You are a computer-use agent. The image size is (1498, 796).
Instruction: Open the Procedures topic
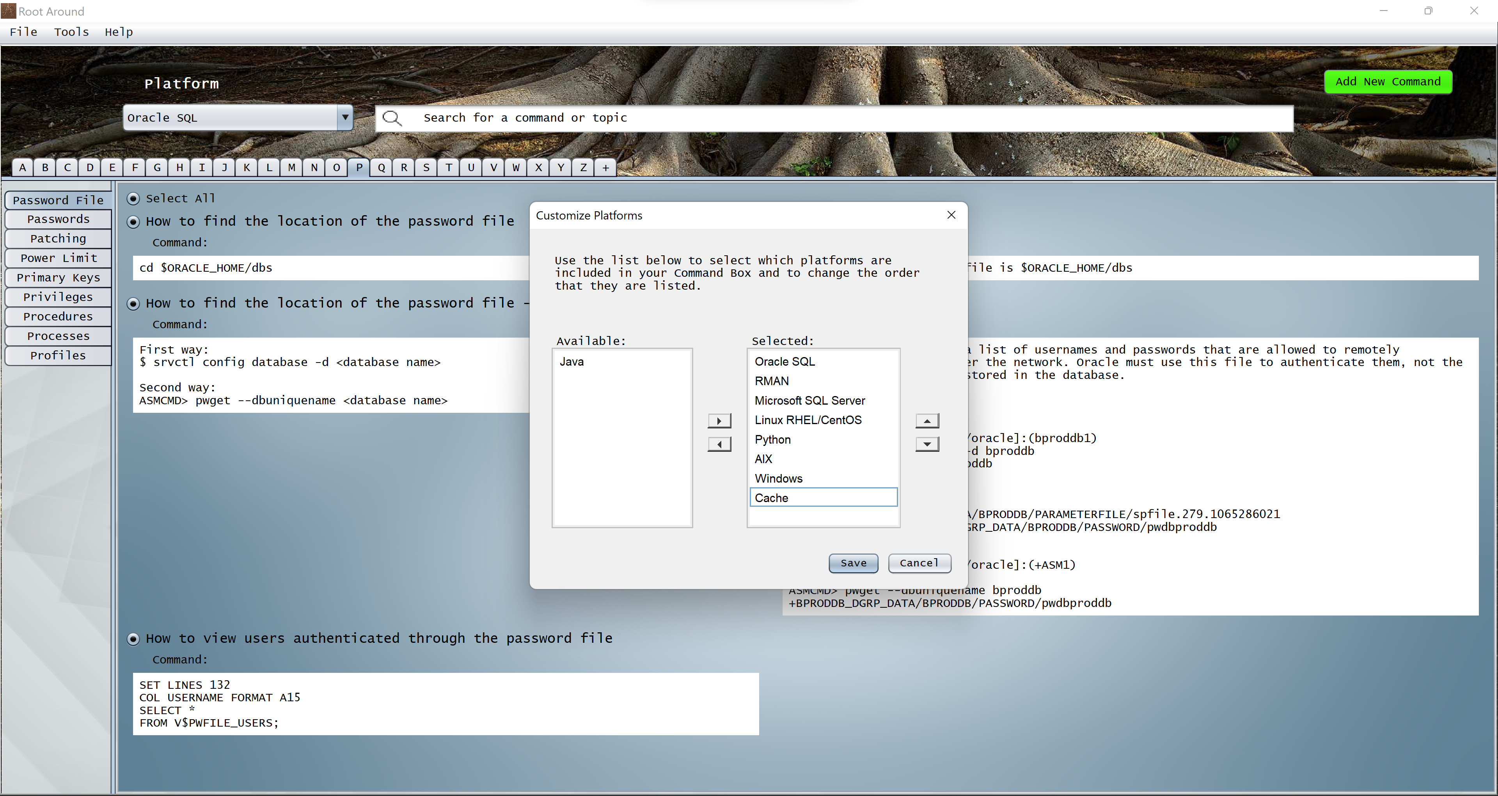pos(58,317)
